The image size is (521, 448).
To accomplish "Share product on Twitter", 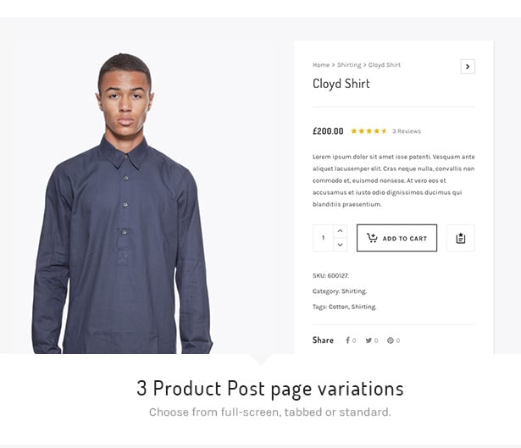I will click(x=371, y=340).
